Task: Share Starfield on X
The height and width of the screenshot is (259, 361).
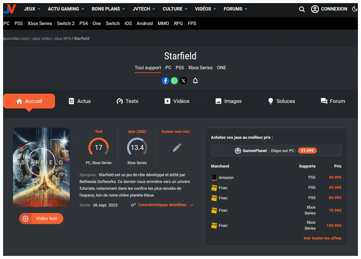Action: point(183,81)
